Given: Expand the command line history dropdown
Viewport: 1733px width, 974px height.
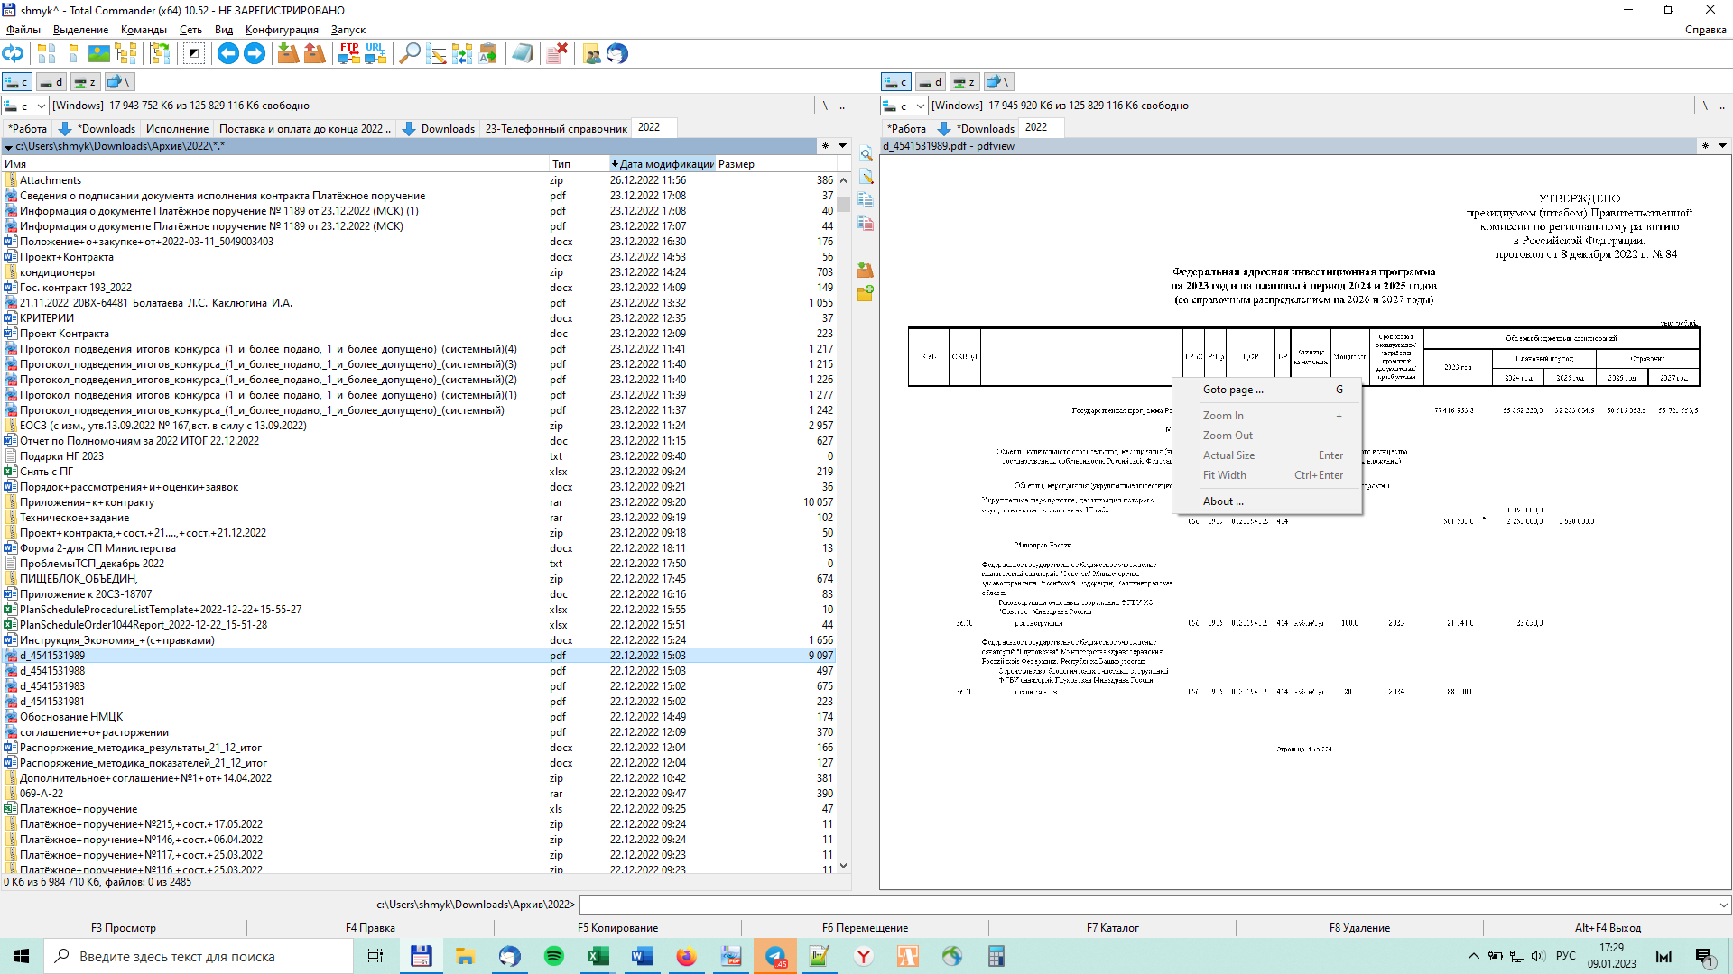Looking at the screenshot, I should [1723, 905].
